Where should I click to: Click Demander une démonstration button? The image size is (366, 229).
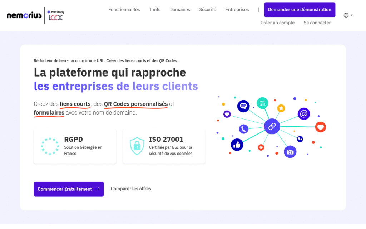[x=300, y=10]
